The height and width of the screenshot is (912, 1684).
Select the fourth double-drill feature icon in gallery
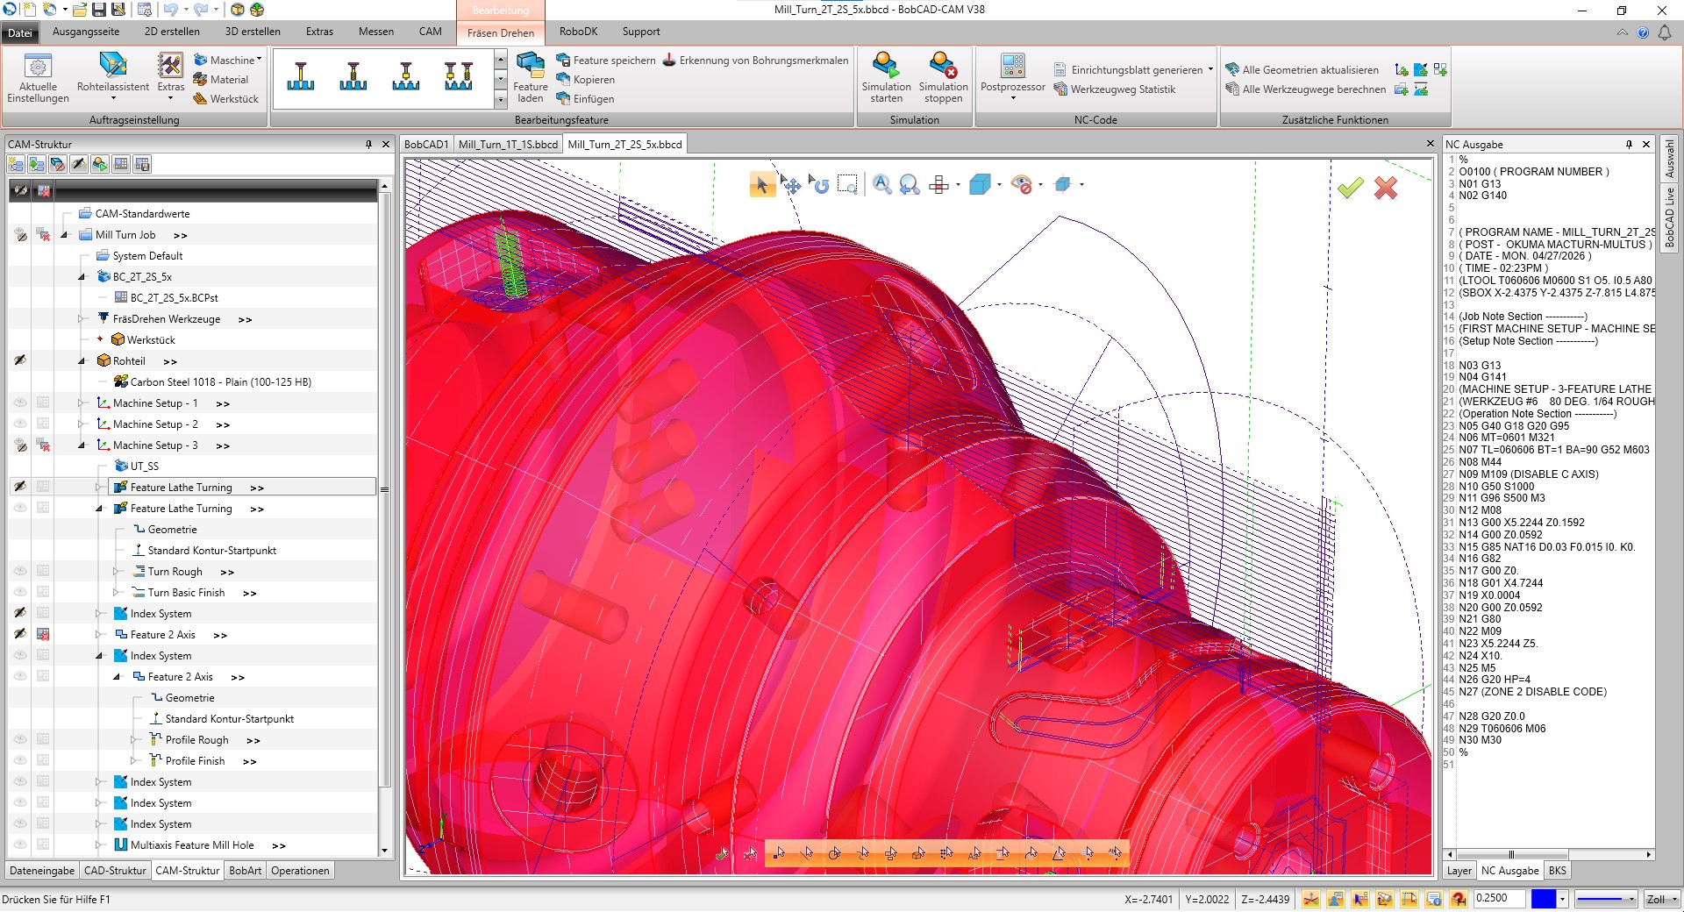pos(458,77)
